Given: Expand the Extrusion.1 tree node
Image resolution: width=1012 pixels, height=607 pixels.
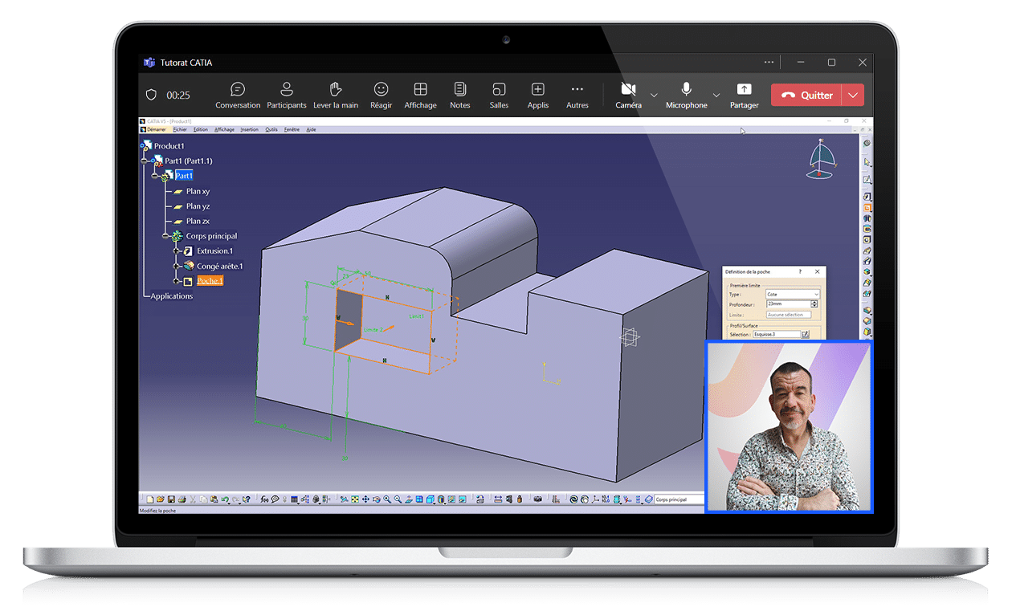Looking at the screenshot, I should [x=177, y=251].
